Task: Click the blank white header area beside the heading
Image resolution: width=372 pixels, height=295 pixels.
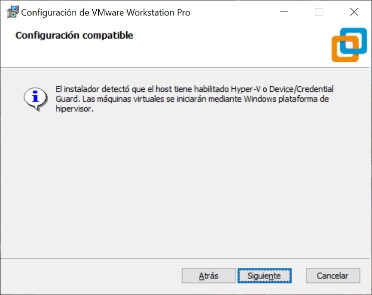Action: 226,45
